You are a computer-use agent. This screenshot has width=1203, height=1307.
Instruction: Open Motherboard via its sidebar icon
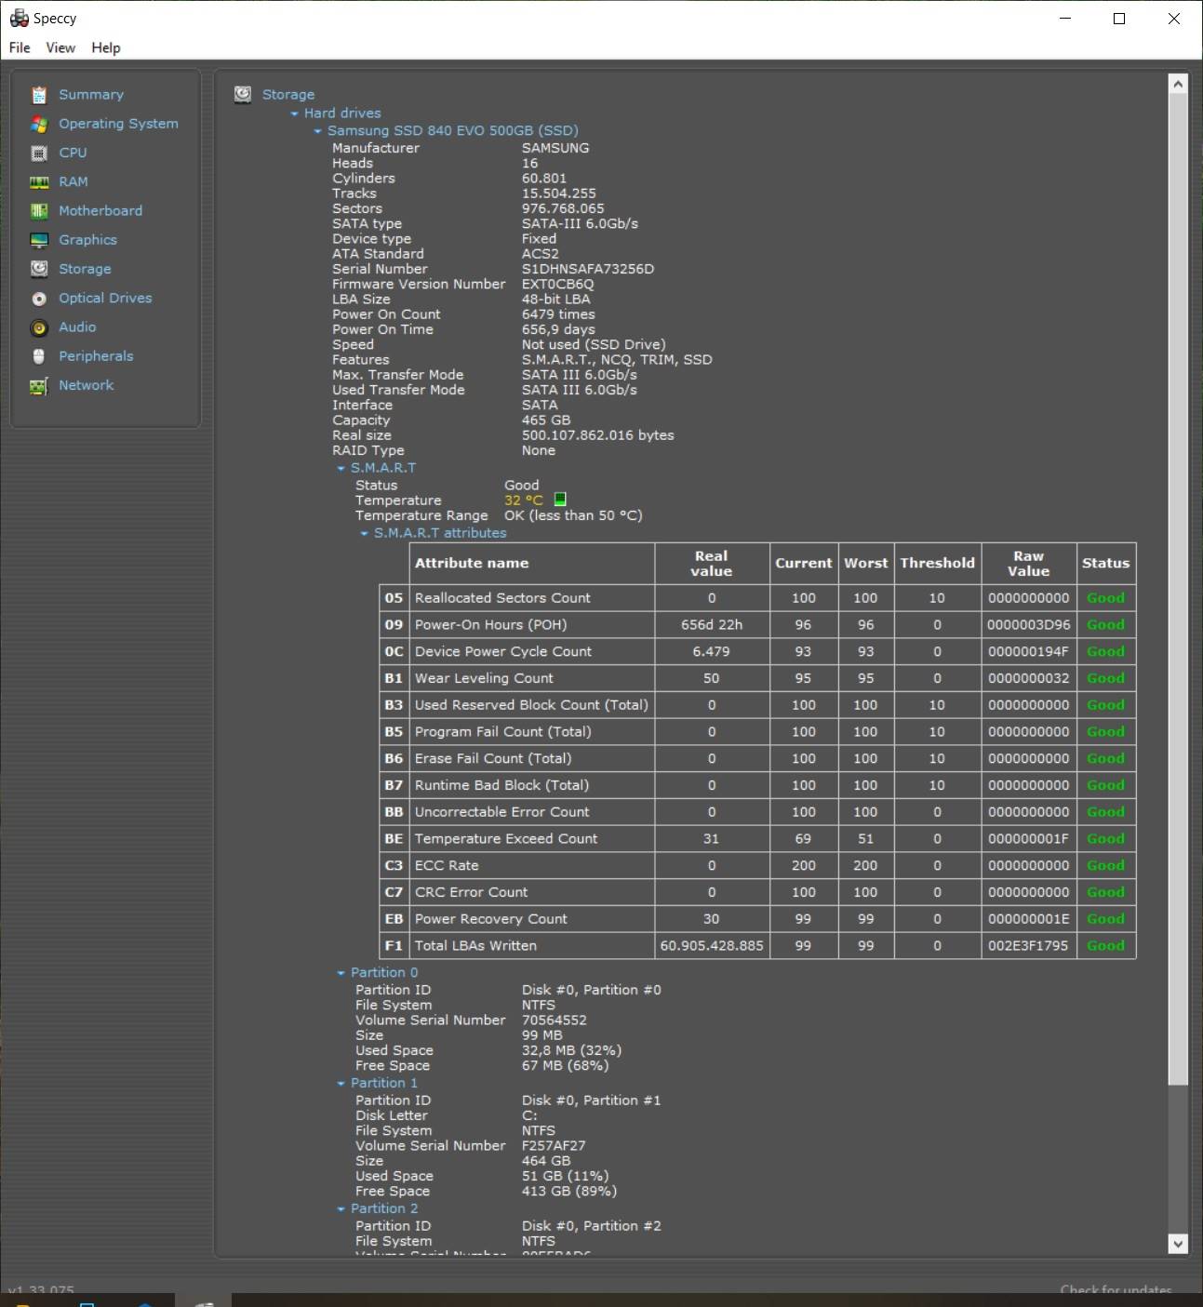pyautogui.click(x=39, y=211)
